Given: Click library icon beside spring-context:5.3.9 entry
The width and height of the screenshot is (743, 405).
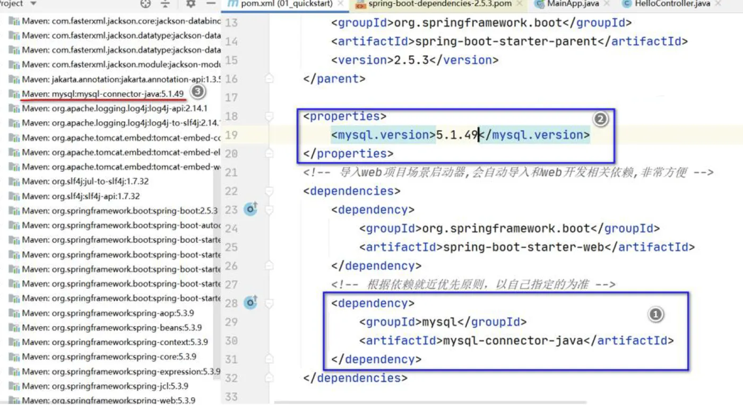Looking at the screenshot, I should 14,342.
